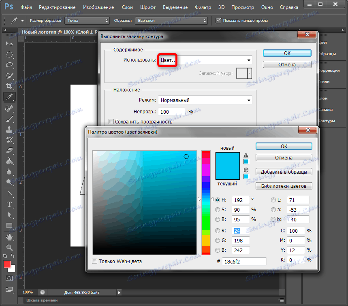Select the S saturation radio button
The width and height of the screenshot is (348, 306).
(x=218, y=210)
